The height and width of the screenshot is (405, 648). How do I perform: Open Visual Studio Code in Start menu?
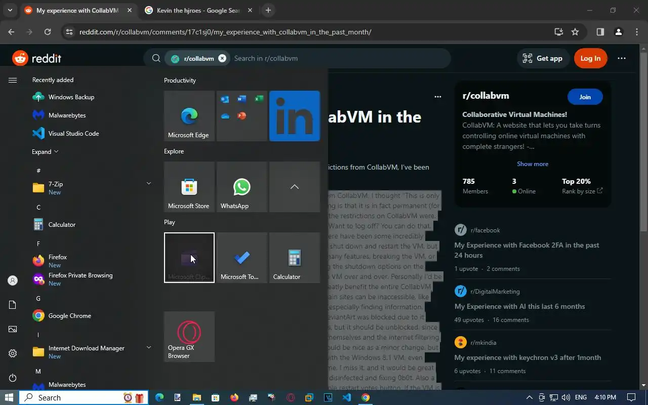[91, 134]
